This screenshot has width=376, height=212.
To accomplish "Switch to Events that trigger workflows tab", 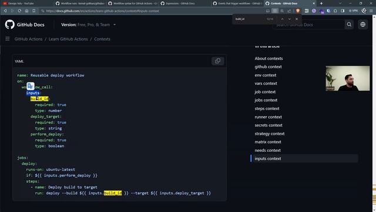I will [237, 4].
